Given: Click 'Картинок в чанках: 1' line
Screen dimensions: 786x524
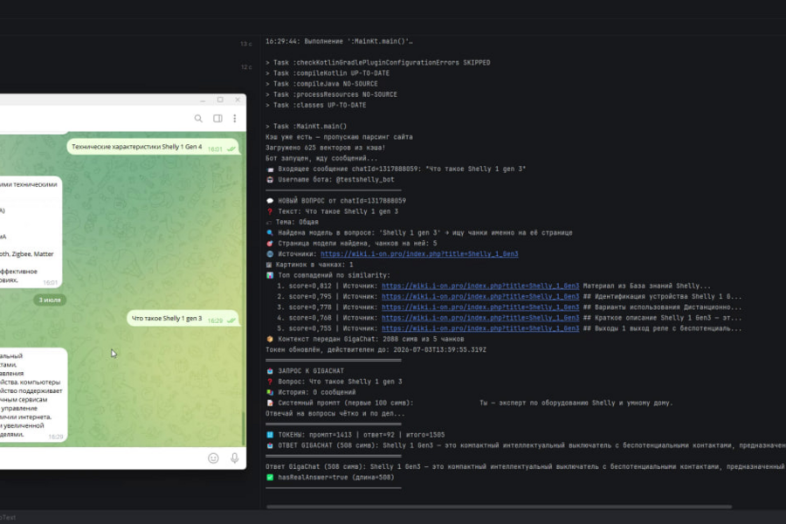Looking at the screenshot, I should tap(309, 265).
